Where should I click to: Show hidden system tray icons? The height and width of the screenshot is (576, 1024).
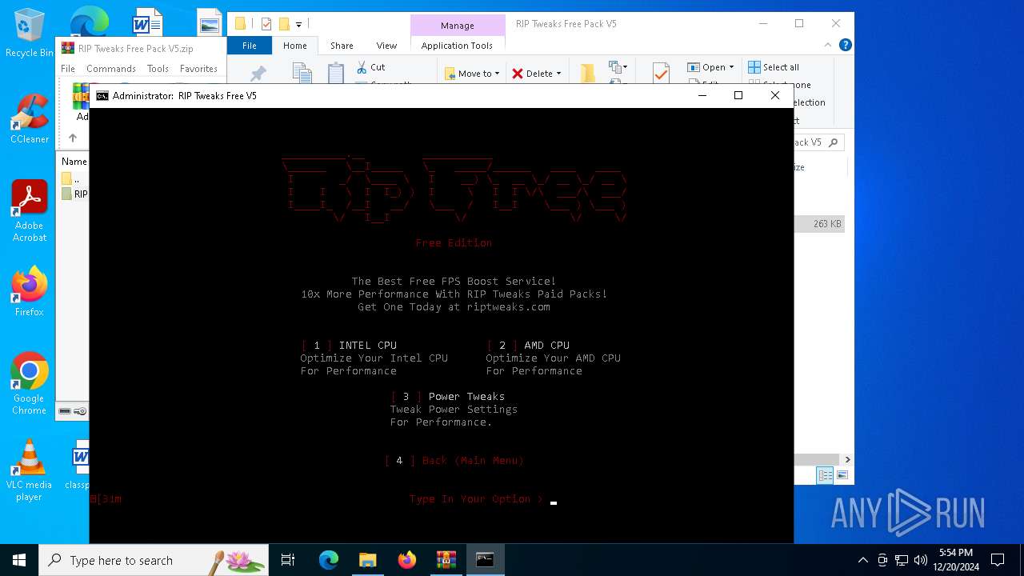(x=862, y=560)
